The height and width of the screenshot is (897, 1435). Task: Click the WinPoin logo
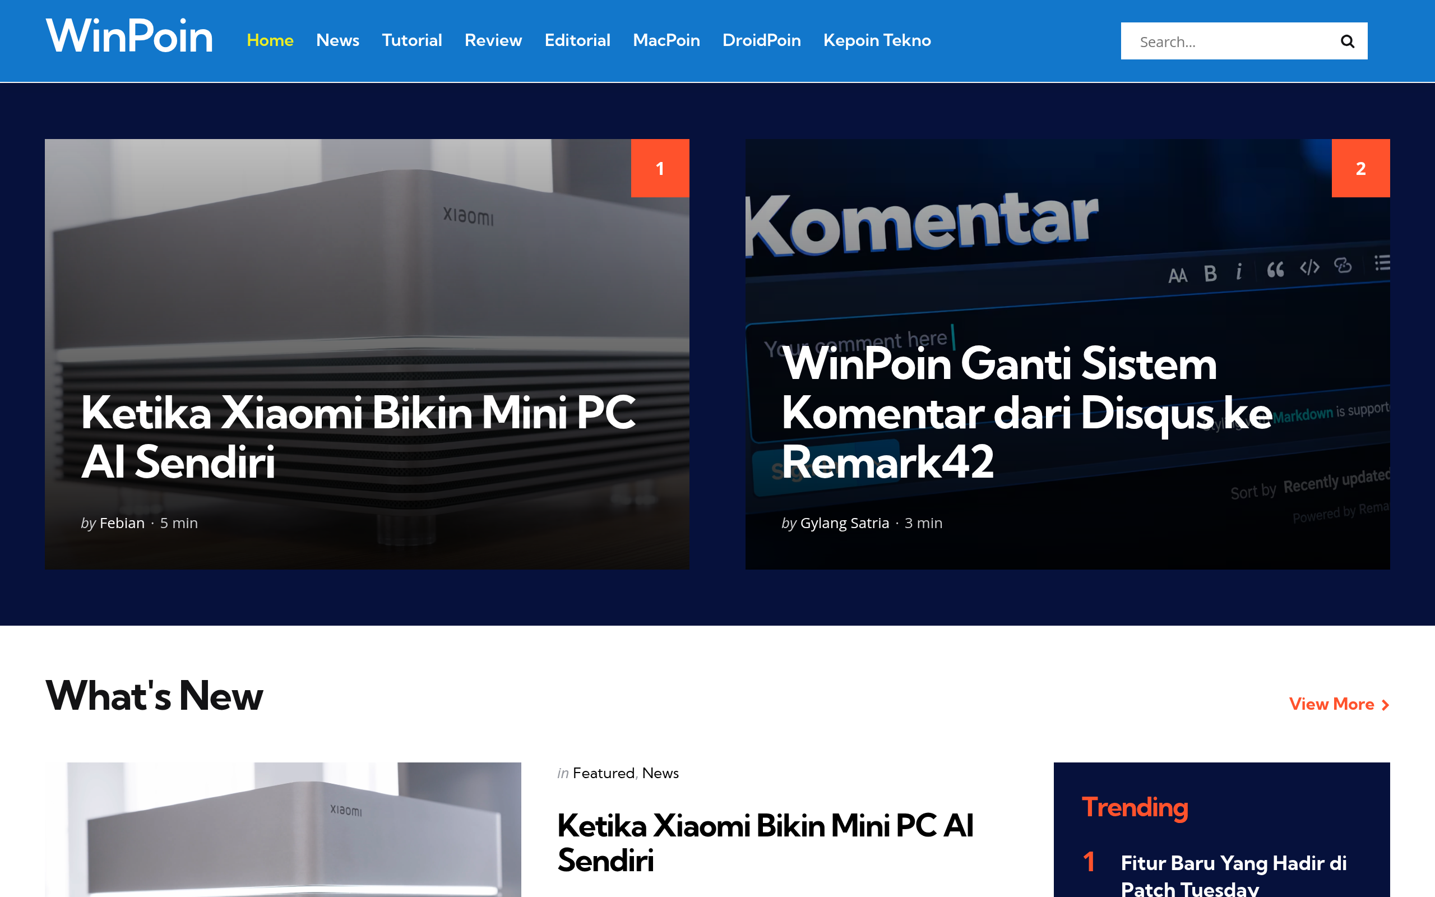tap(129, 36)
